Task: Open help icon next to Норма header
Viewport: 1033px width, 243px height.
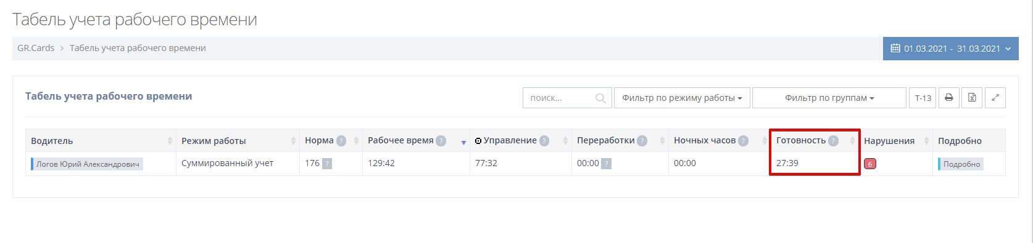Action: [x=341, y=140]
